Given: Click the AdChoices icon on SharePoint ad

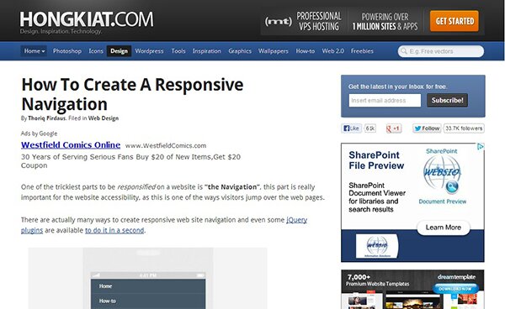Looking at the screenshot, I should pos(481,146).
